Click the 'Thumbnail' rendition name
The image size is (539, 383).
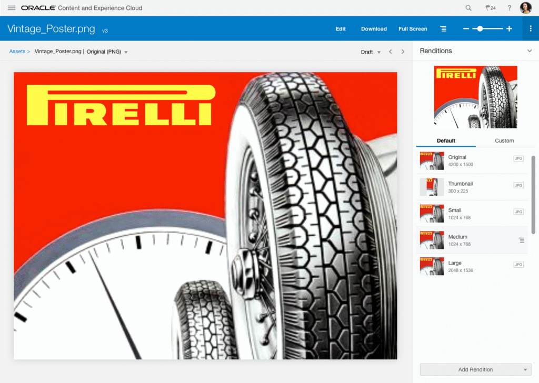[x=460, y=184]
